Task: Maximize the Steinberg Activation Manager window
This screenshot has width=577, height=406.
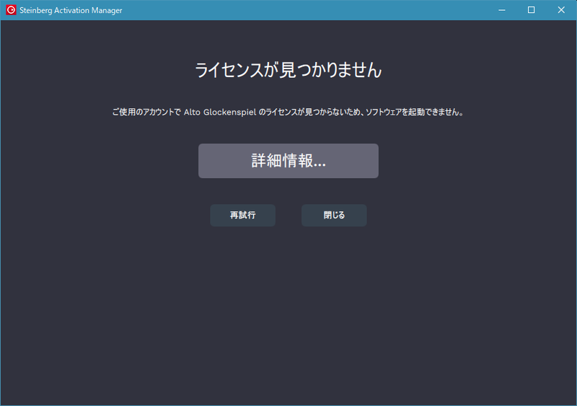Action: click(531, 10)
